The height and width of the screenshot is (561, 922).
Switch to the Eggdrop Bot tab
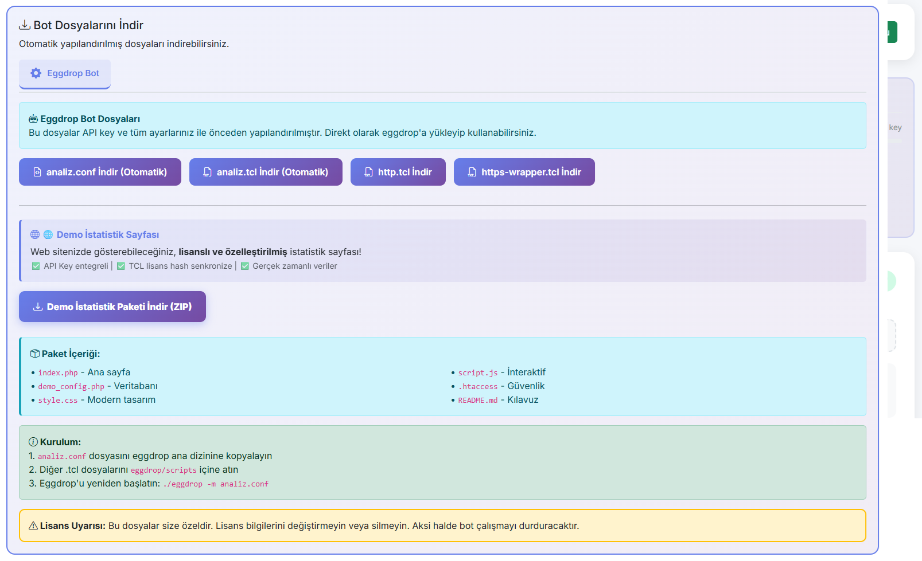click(65, 74)
